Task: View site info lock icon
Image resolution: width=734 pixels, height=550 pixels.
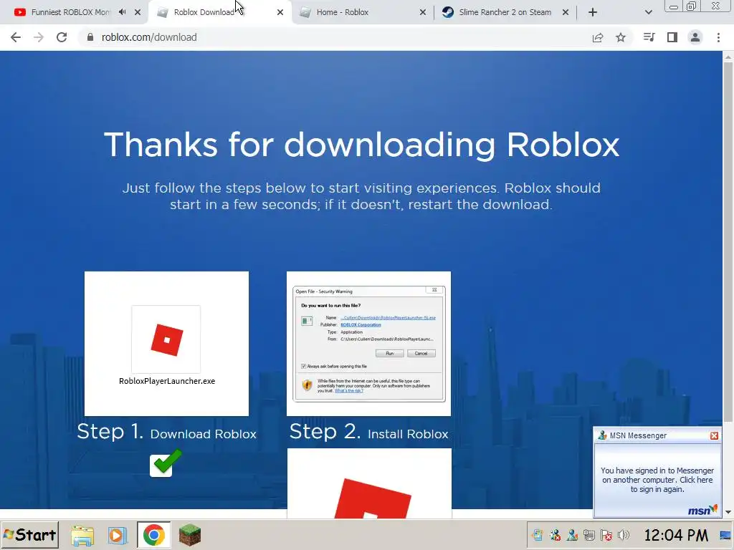Action: (x=90, y=37)
